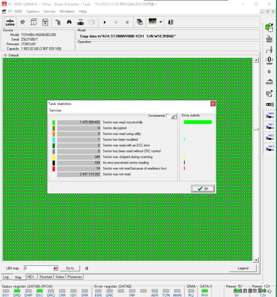
Task: Click the SATA0 port toolbar icon
Action: click(x=10, y=22)
